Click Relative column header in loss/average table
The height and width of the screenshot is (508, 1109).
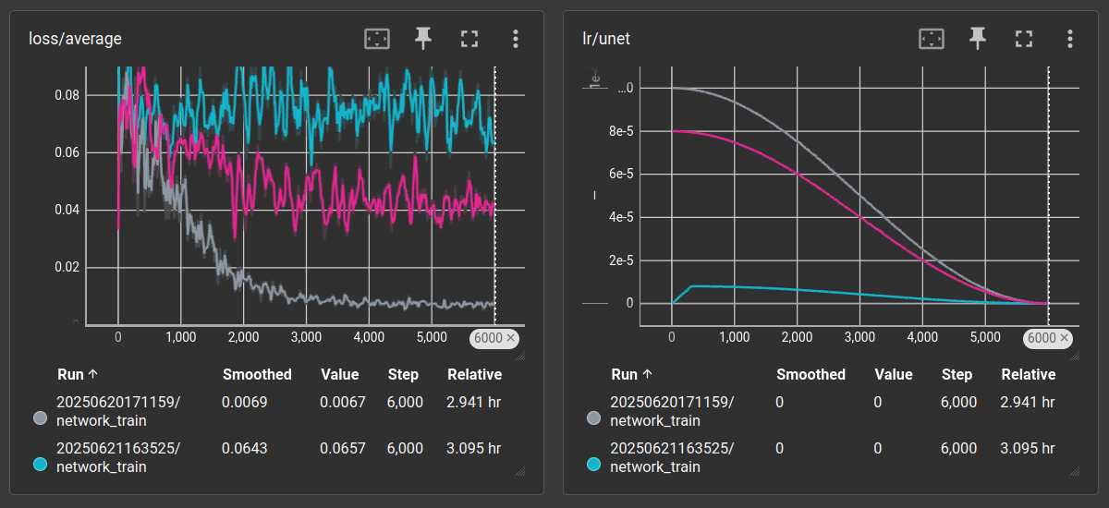tap(475, 374)
